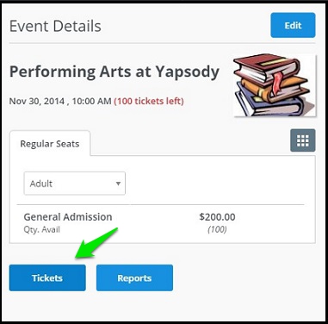Image resolution: width=328 pixels, height=324 pixels.
Task: Open the Reports section
Action: tap(134, 277)
